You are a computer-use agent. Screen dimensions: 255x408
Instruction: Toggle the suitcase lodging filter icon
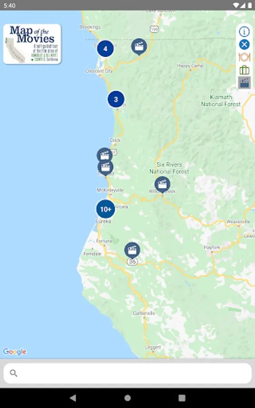(x=244, y=70)
